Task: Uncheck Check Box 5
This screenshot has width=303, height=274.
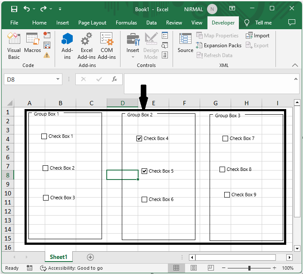Action: point(144,171)
